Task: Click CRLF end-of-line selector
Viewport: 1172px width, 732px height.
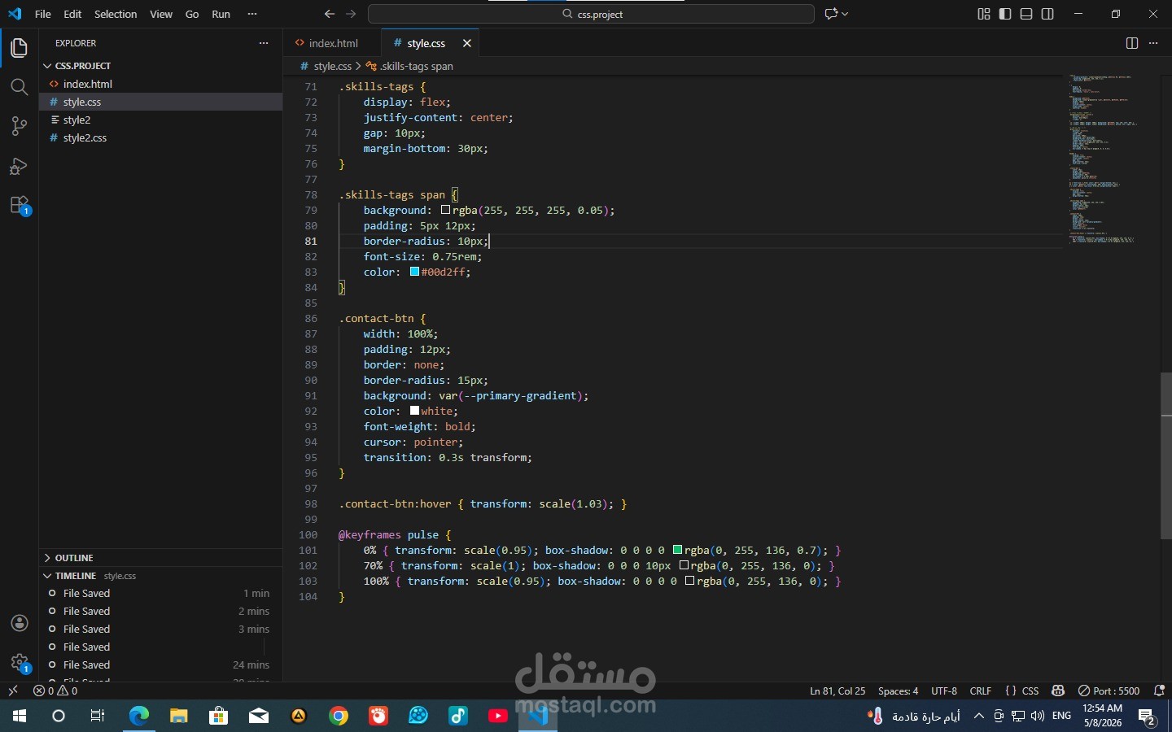Action: click(980, 691)
